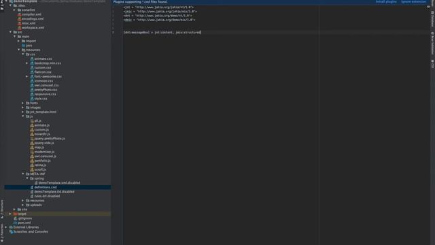Select custom.css file
435x245 pixels.
[43, 68]
